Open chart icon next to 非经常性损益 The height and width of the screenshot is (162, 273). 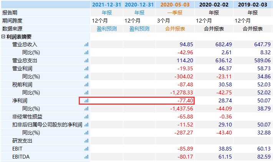(86, 117)
